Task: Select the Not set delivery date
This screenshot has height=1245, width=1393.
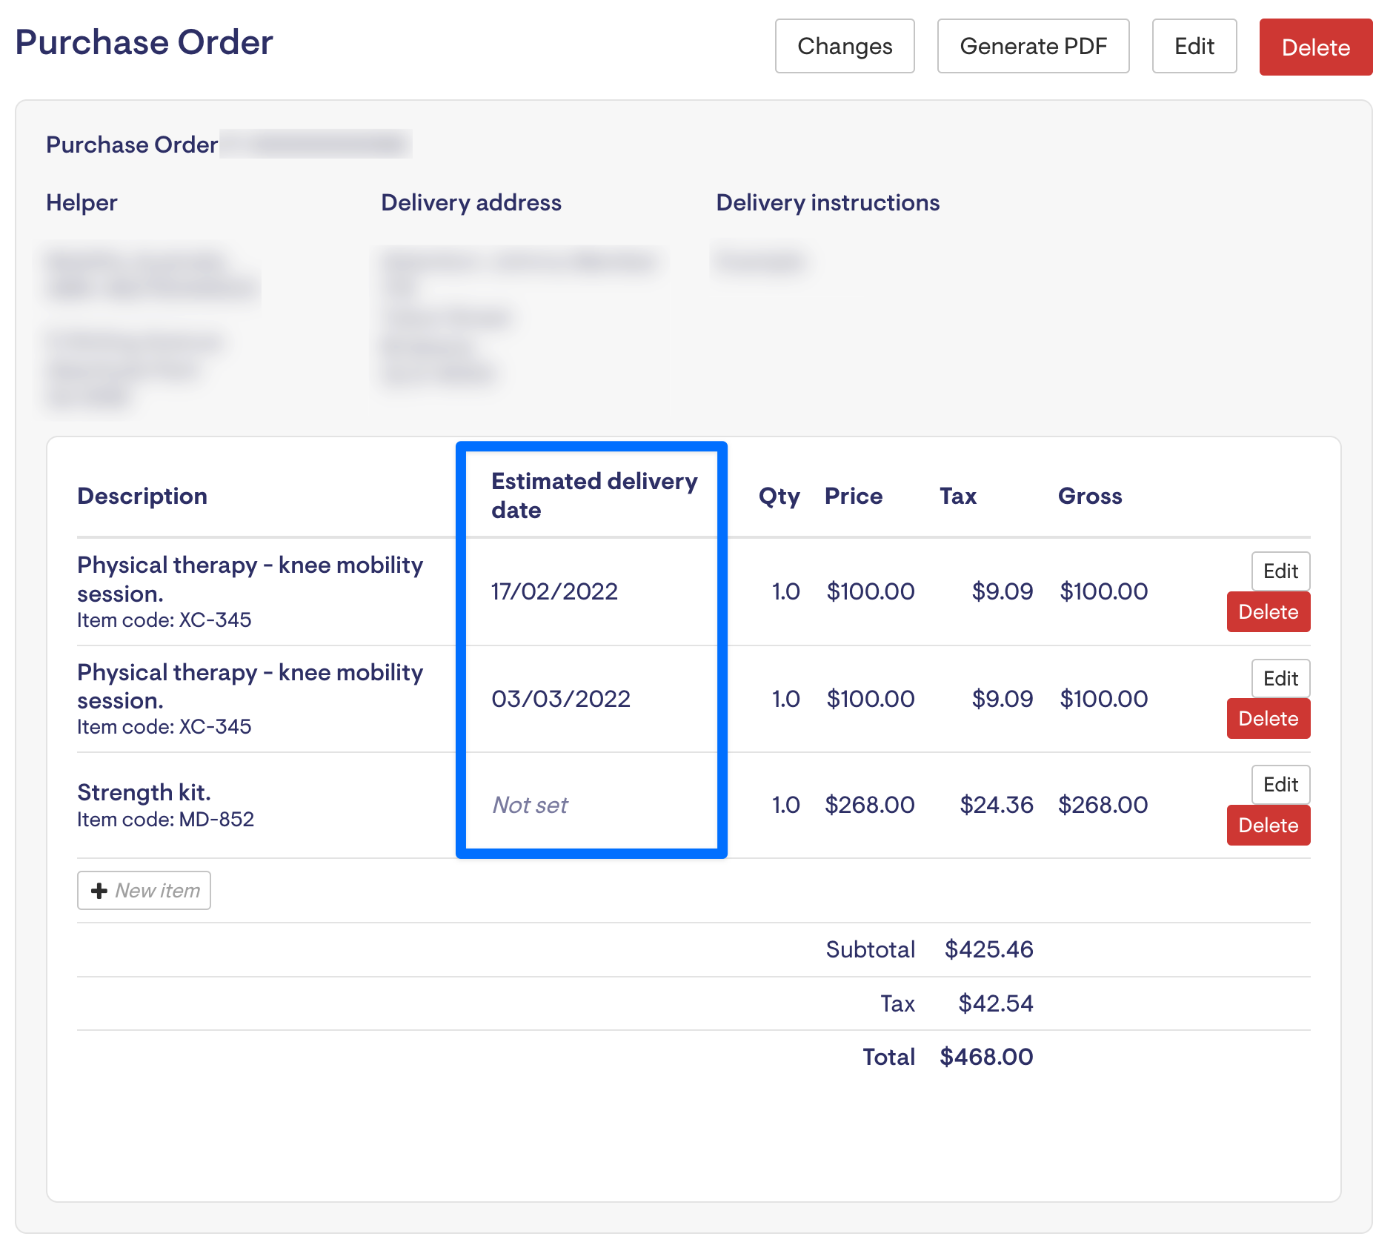Action: click(530, 805)
